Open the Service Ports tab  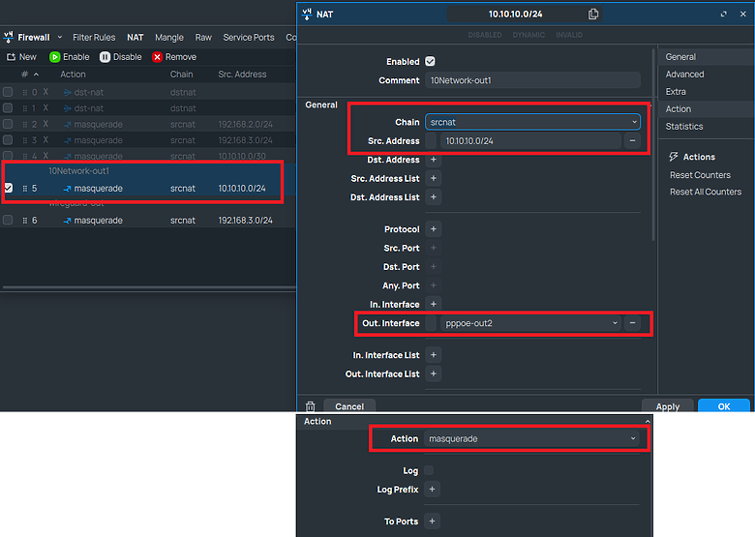coord(249,37)
